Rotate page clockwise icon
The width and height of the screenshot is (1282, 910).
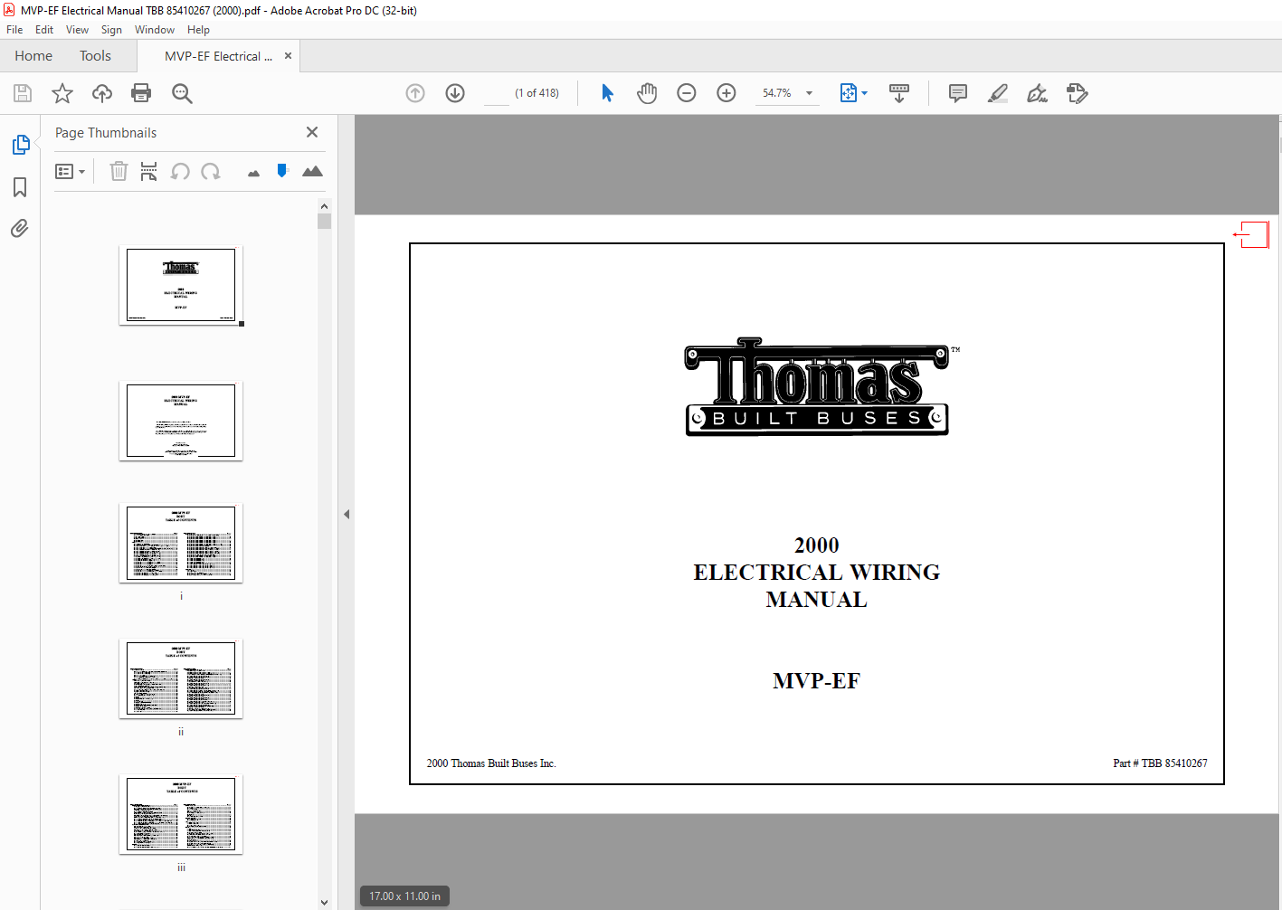coord(211,171)
